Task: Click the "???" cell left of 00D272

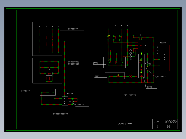Action: point(158,122)
